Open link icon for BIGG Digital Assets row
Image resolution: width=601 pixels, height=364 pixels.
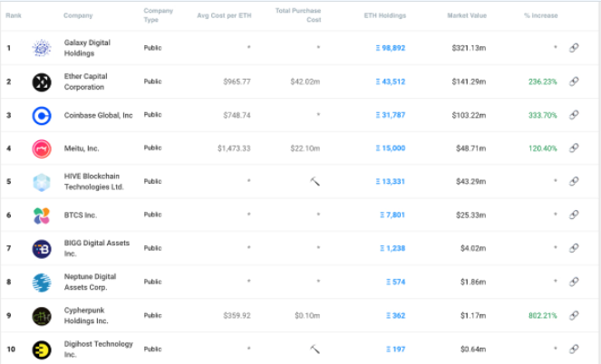pyautogui.click(x=574, y=248)
